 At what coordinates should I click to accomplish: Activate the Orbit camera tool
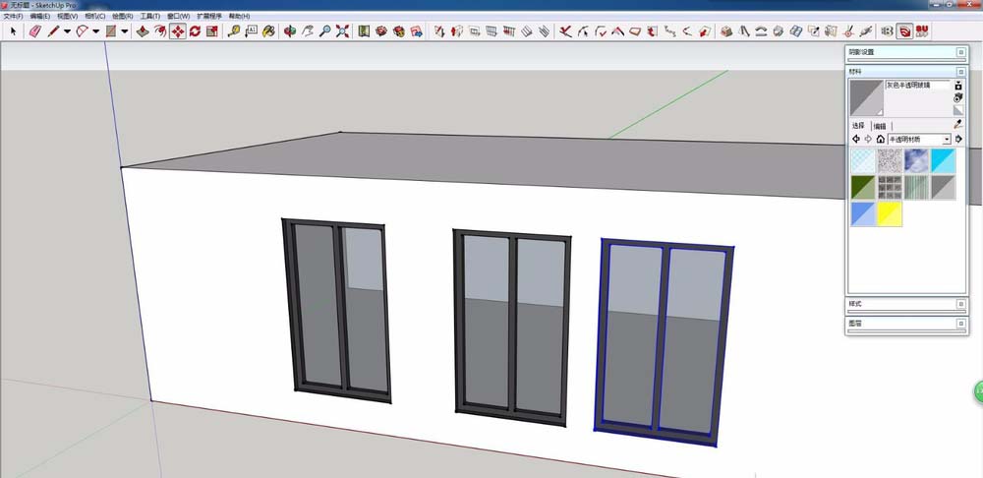[290, 30]
